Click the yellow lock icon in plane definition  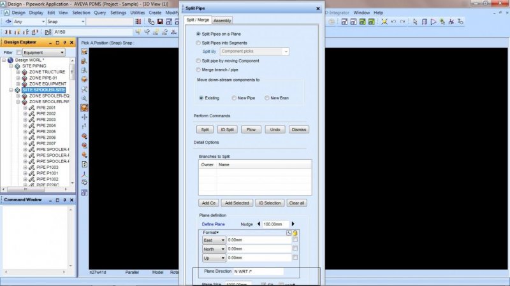pyautogui.click(x=295, y=232)
